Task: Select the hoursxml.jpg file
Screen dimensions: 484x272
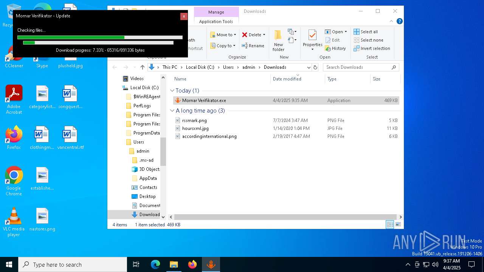Action: pyautogui.click(x=286, y=128)
